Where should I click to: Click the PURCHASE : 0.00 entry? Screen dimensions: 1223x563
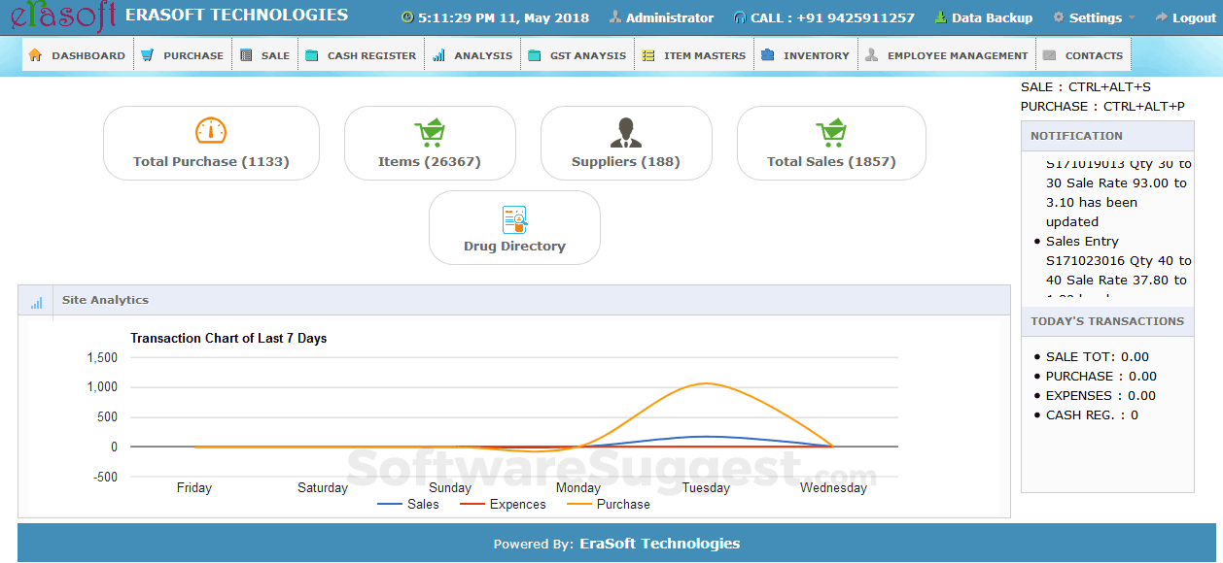[x=1101, y=376]
